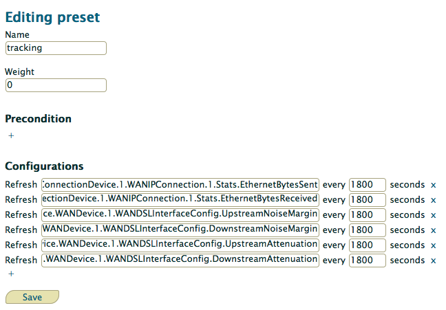Viewport: 446px width, 310px height.
Task: Delete the UpstreamNoiseMargin configuration
Action: pos(433,215)
